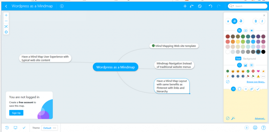The image size is (269, 132).
Task: Switch to the Text color tab
Action: (x=238, y=59)
